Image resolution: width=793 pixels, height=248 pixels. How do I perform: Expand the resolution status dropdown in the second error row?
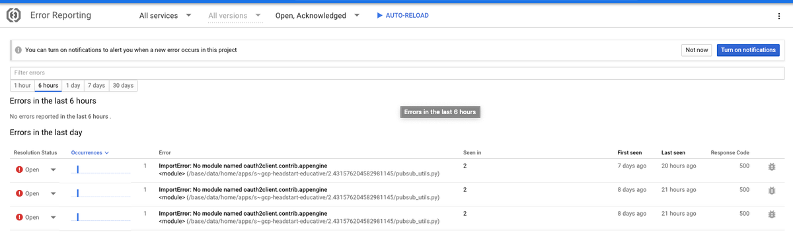54,193
